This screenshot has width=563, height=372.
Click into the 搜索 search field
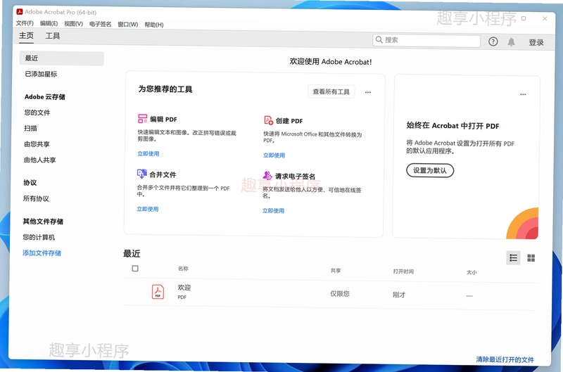(426, 41)
